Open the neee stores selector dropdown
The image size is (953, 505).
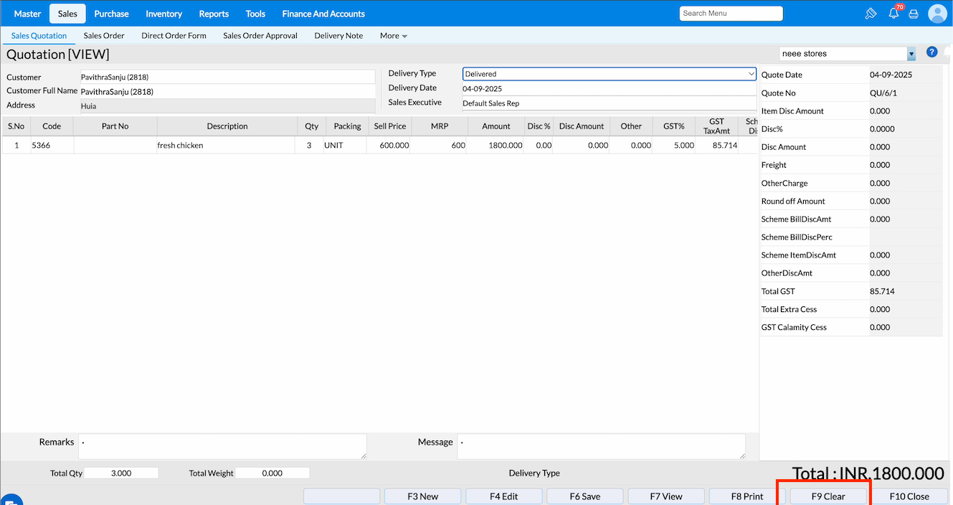911,54
